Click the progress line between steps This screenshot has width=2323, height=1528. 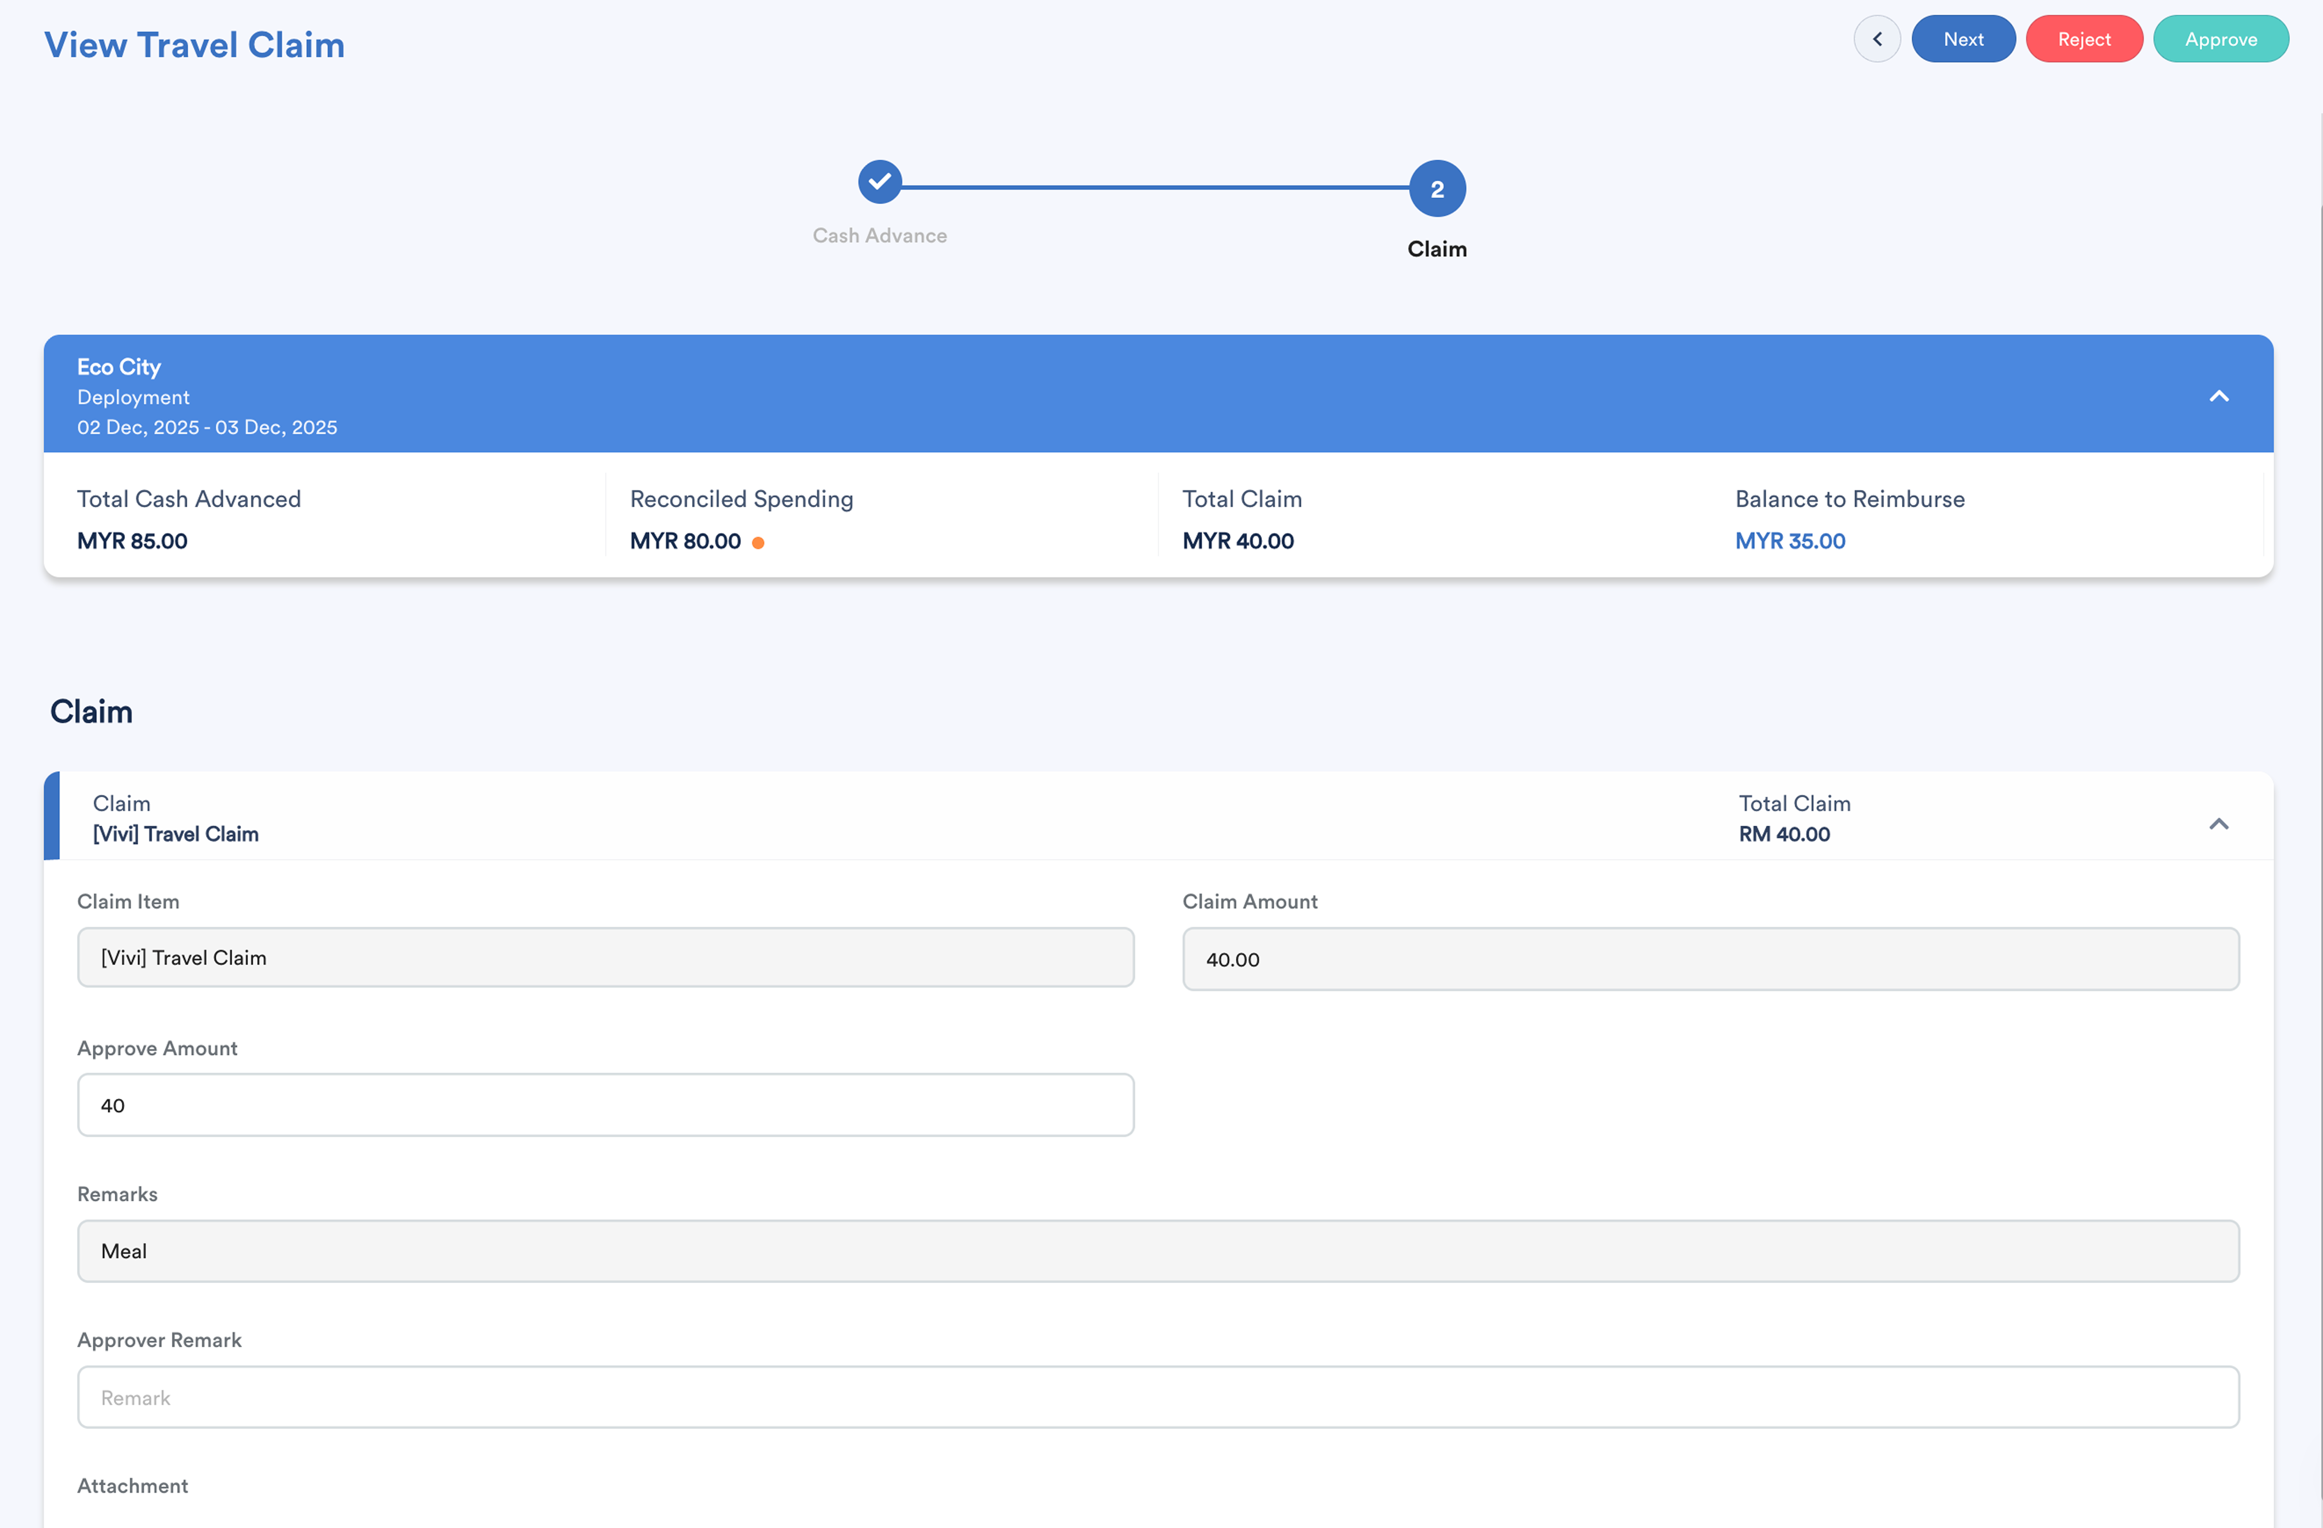click(x=1156, y=186)
